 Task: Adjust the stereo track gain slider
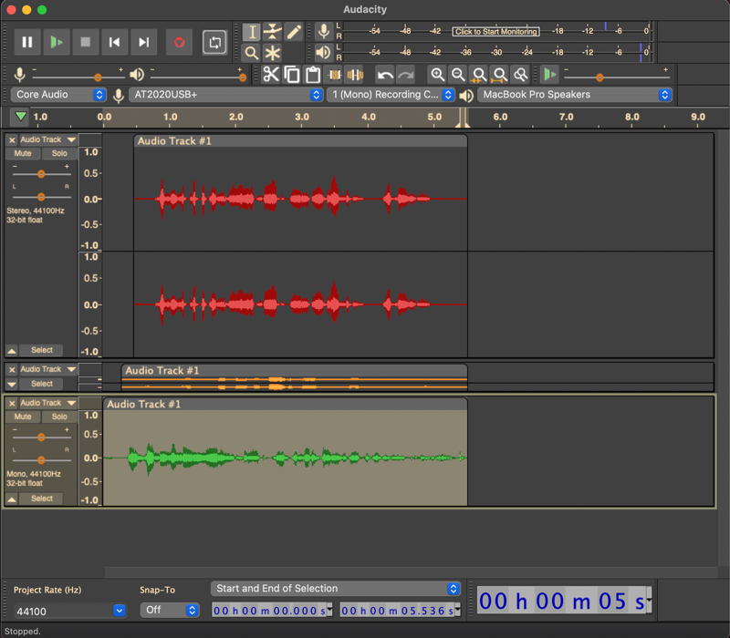[41, 174]
